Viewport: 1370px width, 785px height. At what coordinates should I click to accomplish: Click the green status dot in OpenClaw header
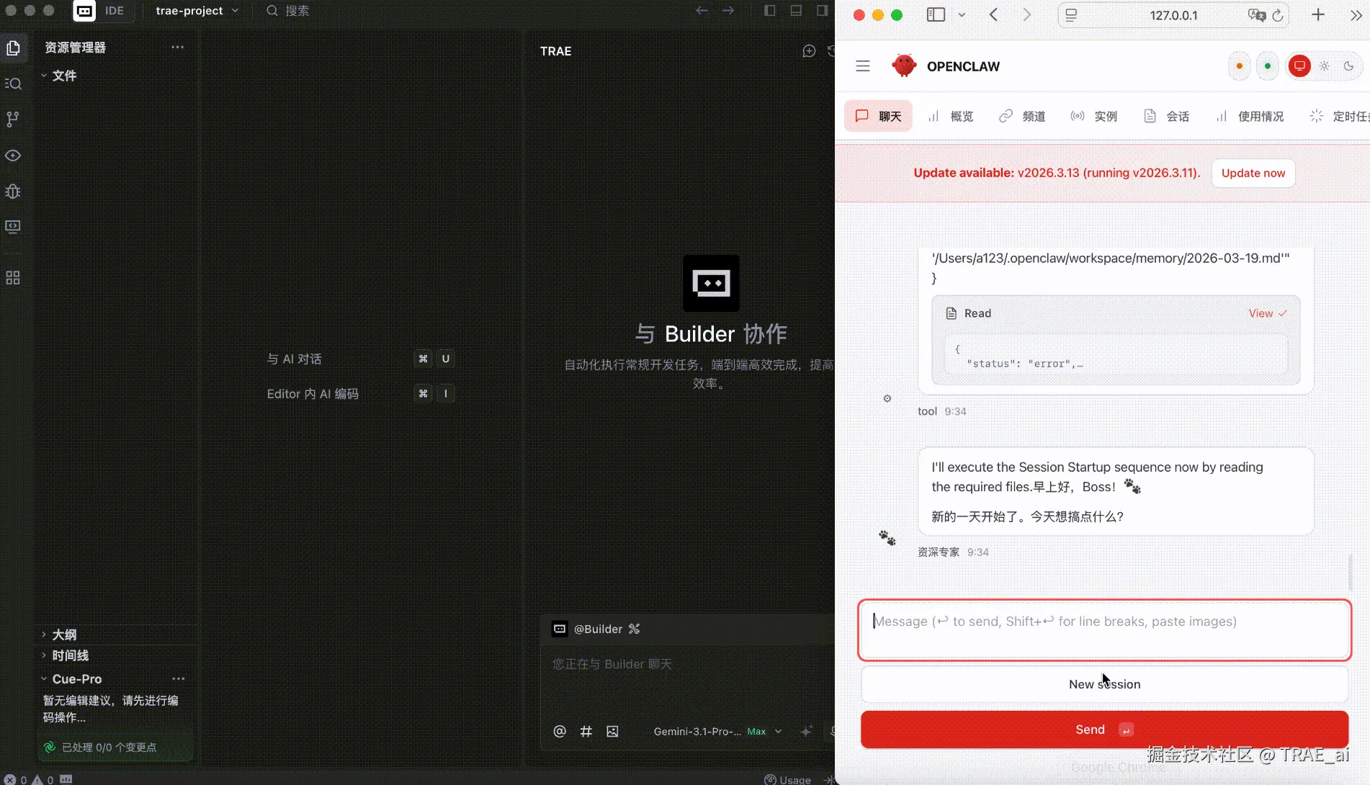(1268, 66)
